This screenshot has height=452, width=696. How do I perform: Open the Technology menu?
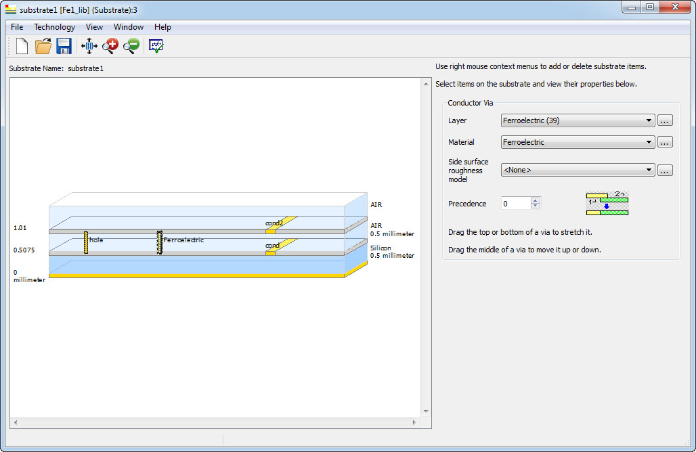click(54, 27)
